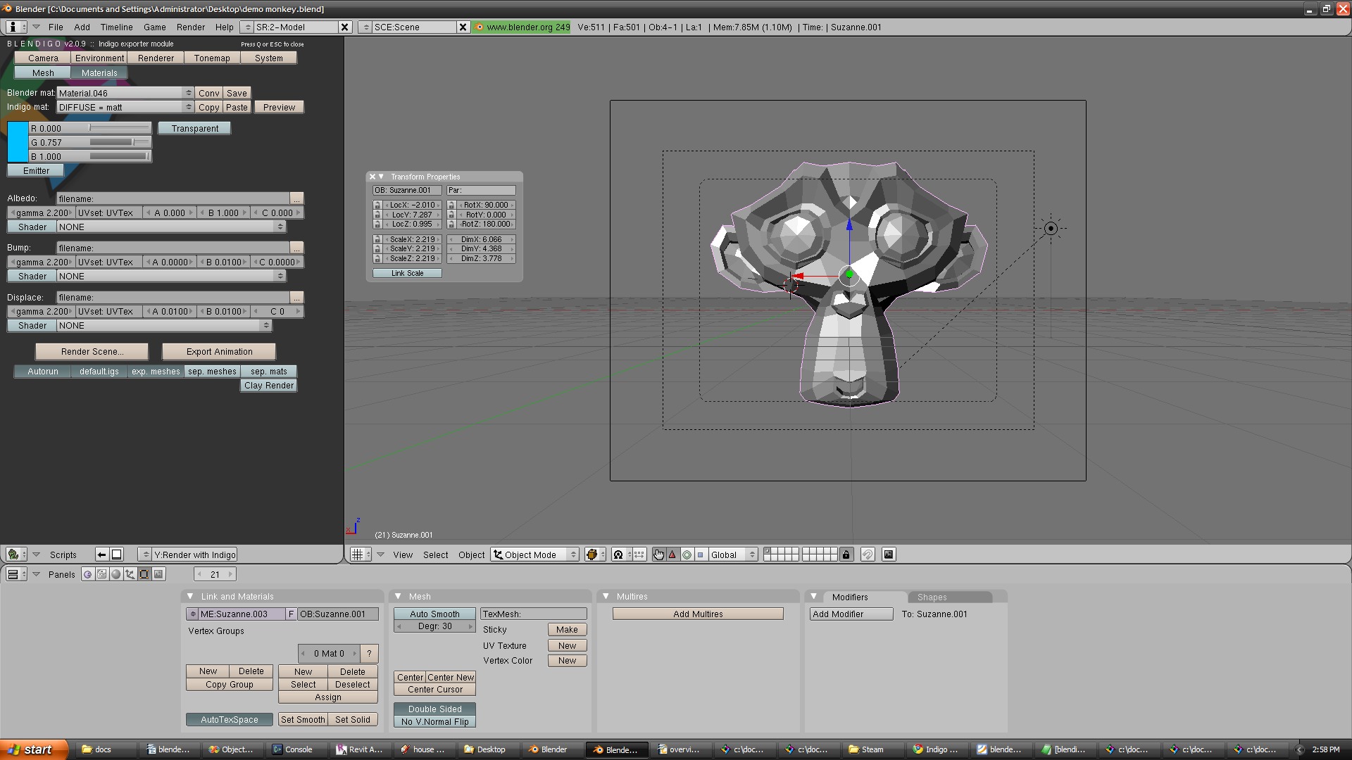Click the material Preview button
Viewport: 1352px width, 760px height.
(279, 107)
